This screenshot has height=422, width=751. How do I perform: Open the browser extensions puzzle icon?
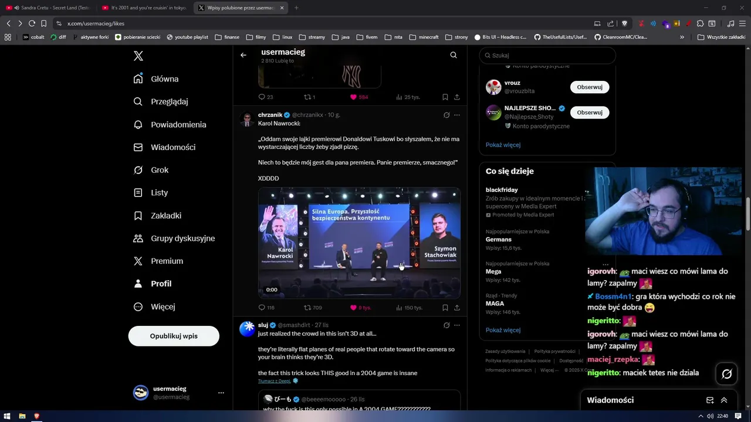(x=700, y=23)
